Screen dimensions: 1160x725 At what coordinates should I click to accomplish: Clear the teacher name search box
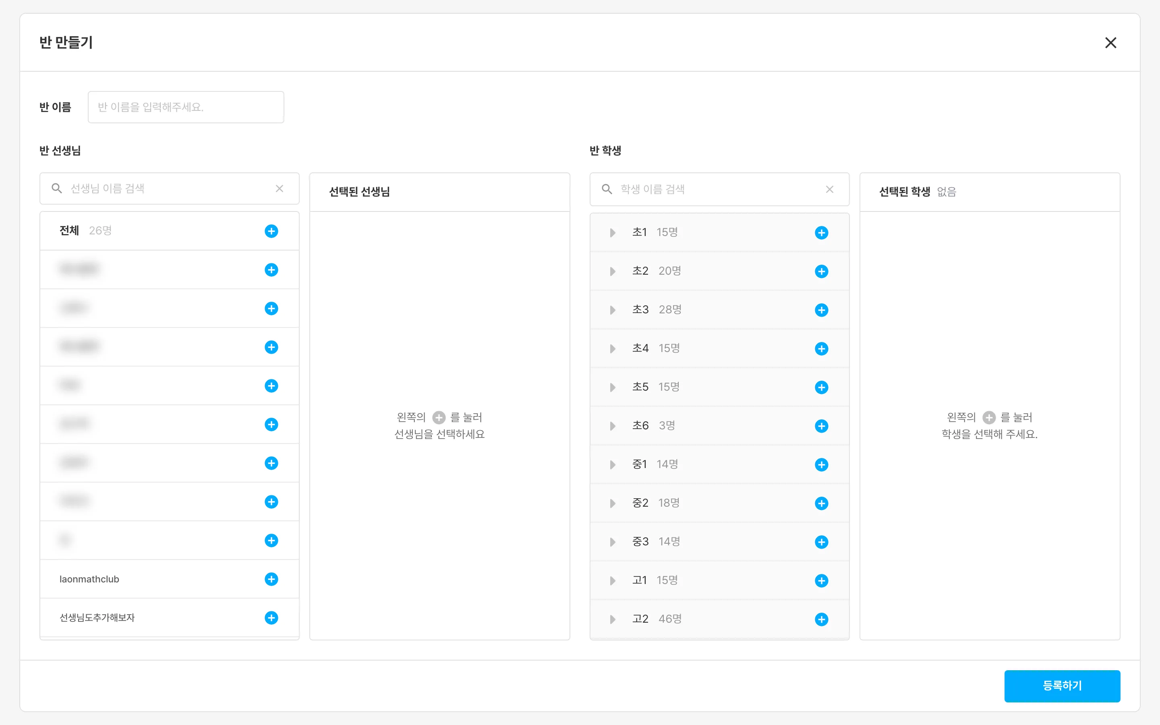click(280, 188)
